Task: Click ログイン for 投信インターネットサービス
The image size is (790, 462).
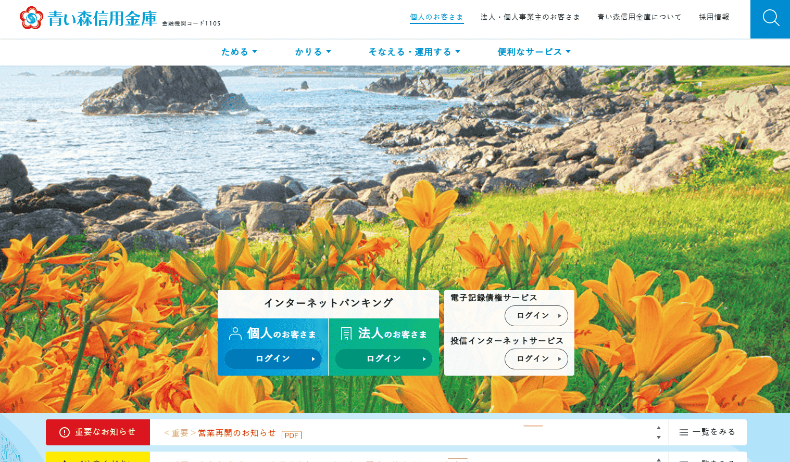Action: (x=536, y=359)
